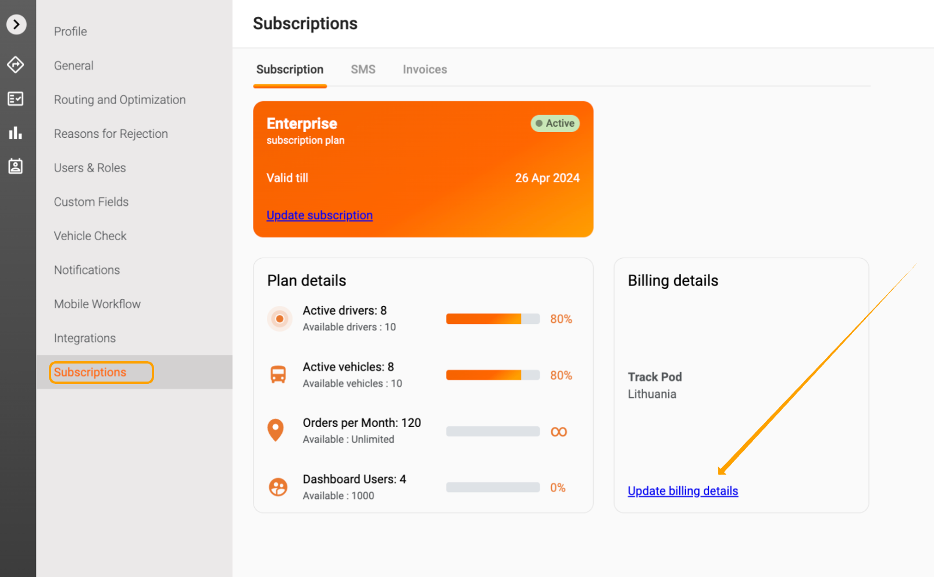Open the Mobile Workflow settings
Screen dimensions: 934x577
click(97, 304)
